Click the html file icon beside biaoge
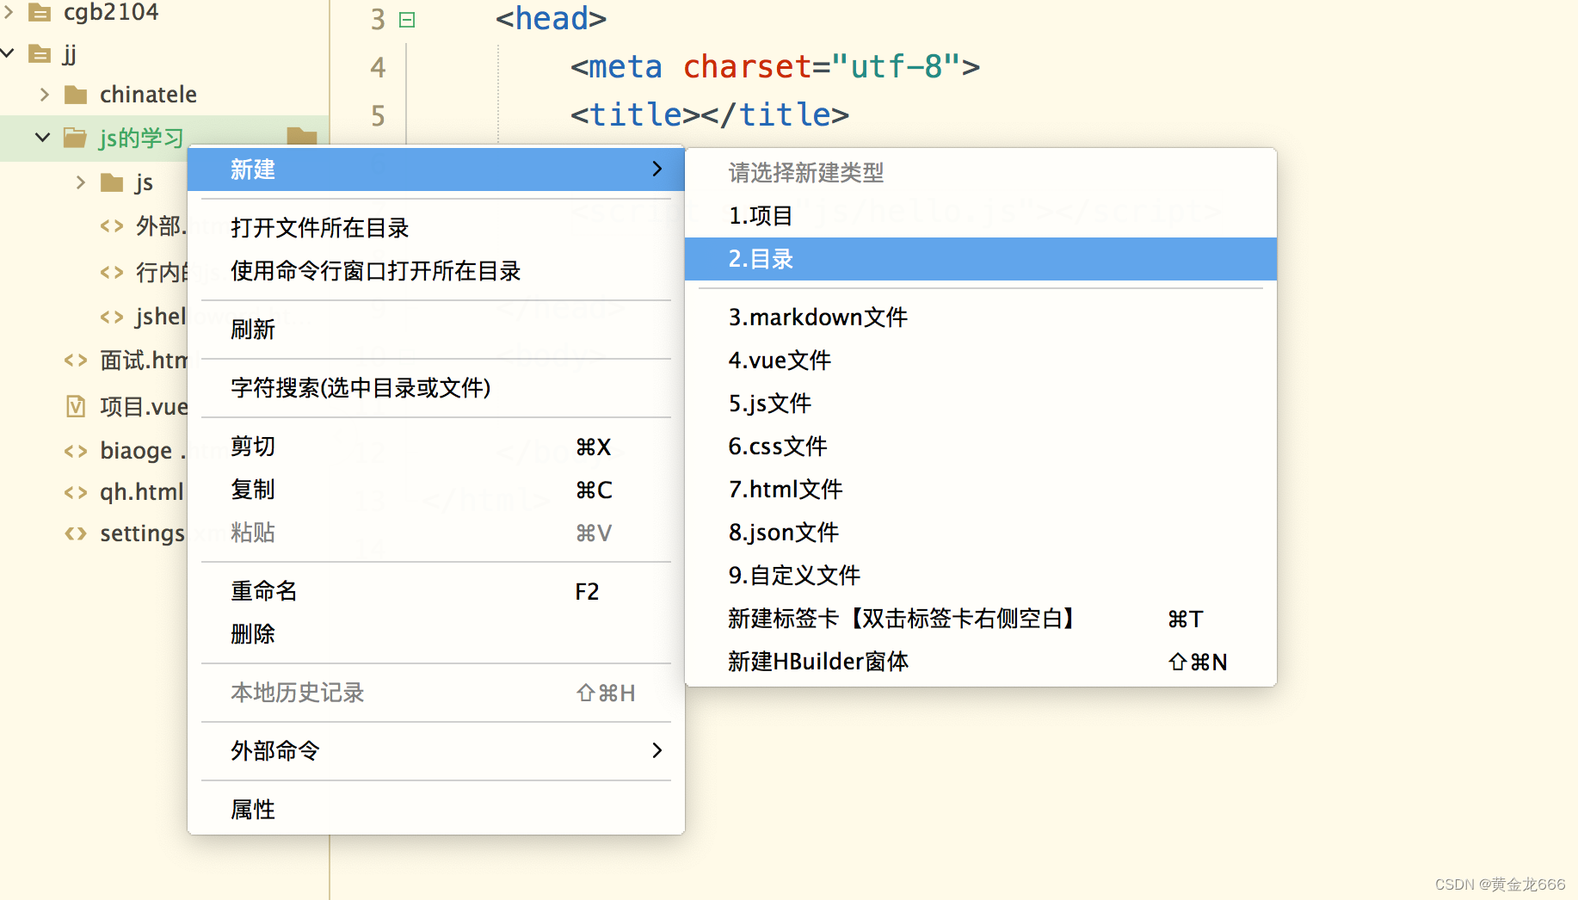 [x=76, y=451]
